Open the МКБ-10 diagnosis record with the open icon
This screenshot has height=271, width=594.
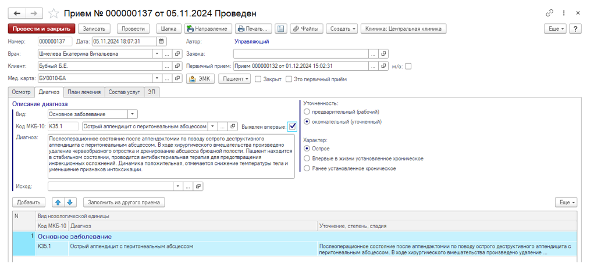[233, 127]
